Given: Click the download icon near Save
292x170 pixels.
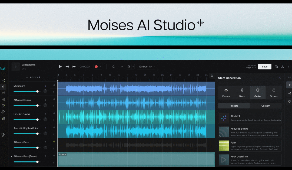Looking at the screenshot, I should coord(282,66).
